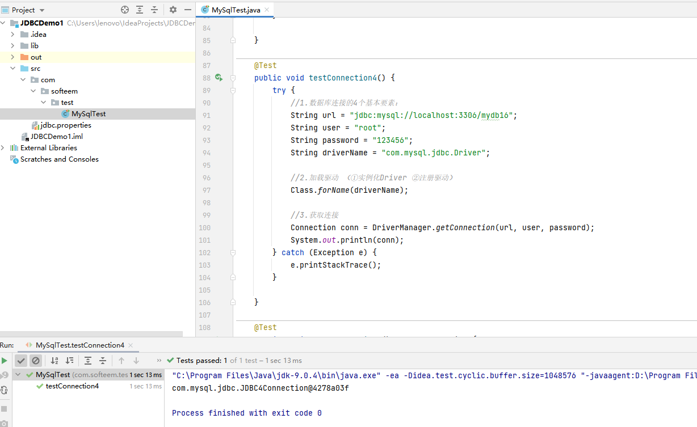Viewport: 697px width, 427px height.
Task: Click 'Process finished with exit code 0'
Action: 247,413
